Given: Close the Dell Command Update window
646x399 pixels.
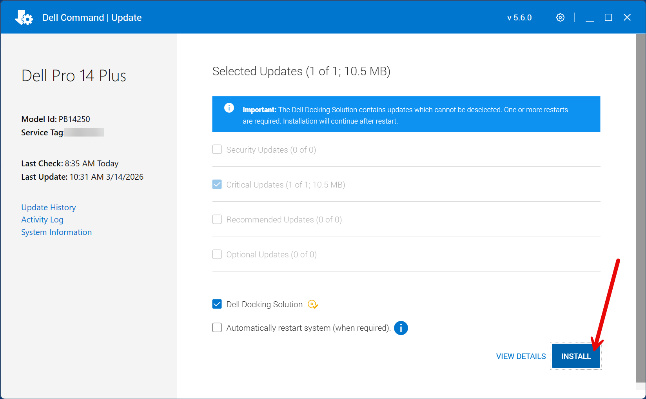Looking at the screenshot, I should pyautogui.click(x=627, y=18).
